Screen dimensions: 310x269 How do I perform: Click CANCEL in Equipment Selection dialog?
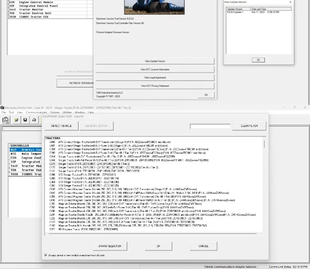[x=203, y=246]
